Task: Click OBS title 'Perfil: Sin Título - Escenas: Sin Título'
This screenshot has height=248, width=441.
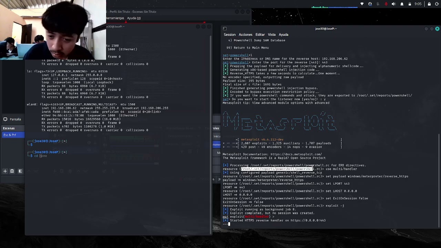Action: pos(133,12)
